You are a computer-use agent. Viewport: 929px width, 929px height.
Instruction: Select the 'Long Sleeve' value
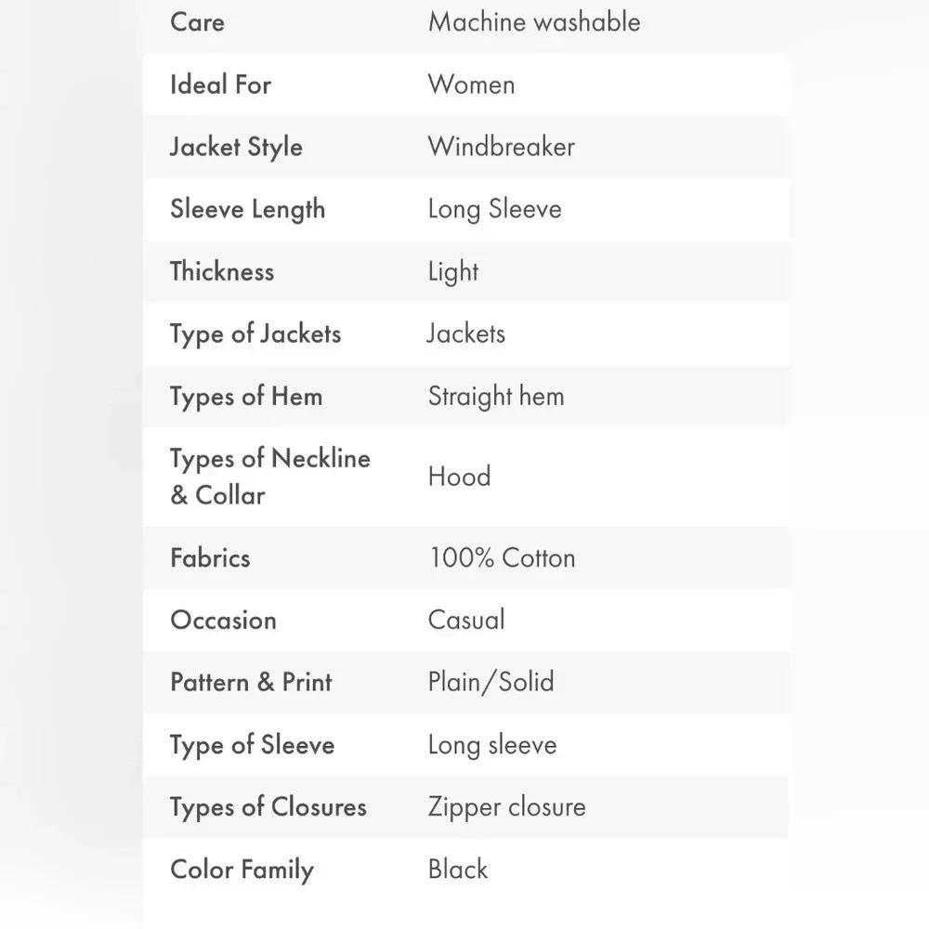495,210
